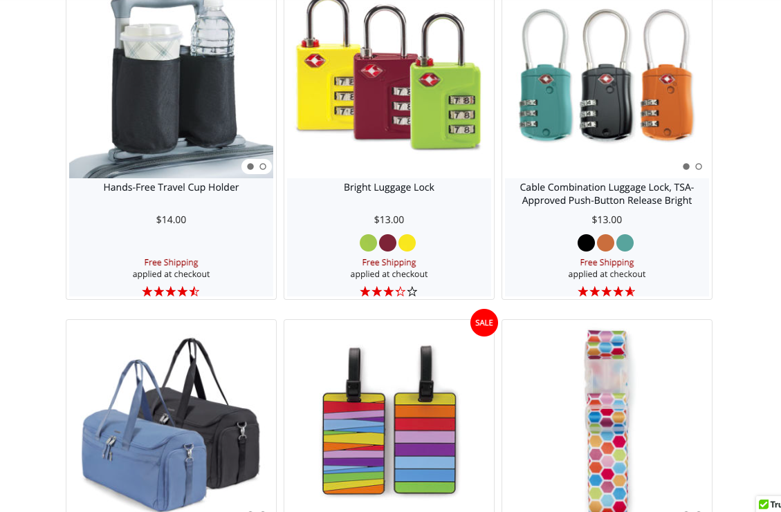Show second image of Travel Cup Holder
781x512 pixels.
(x=263, y=167)
